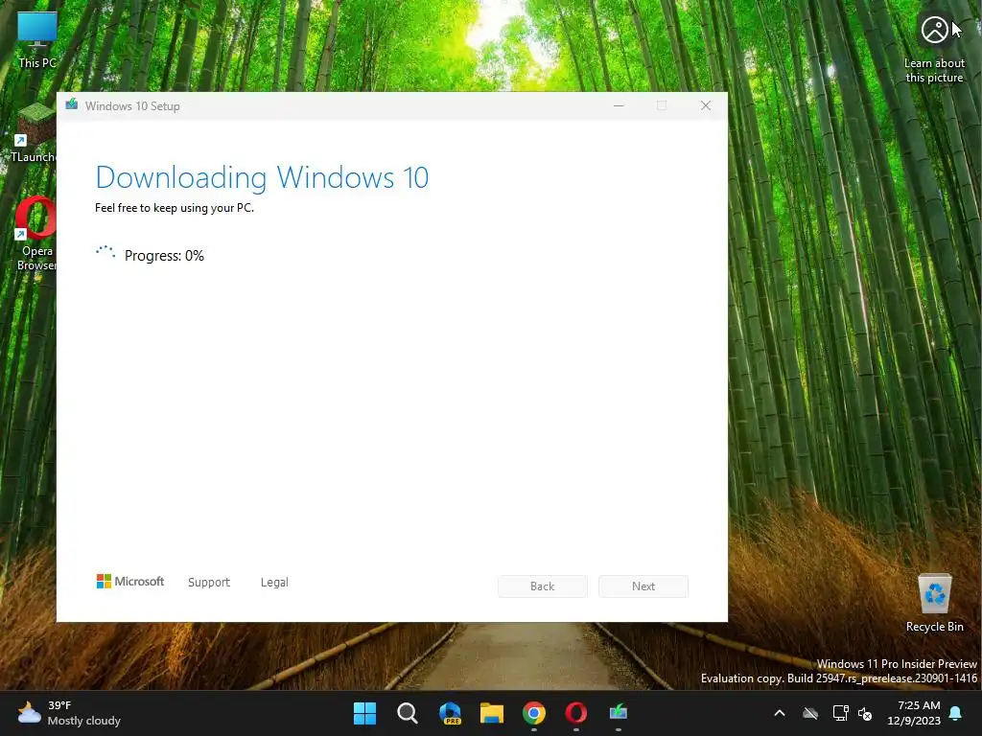
Task: Open the TLauncher desktop shortcut
Action: 33,134
